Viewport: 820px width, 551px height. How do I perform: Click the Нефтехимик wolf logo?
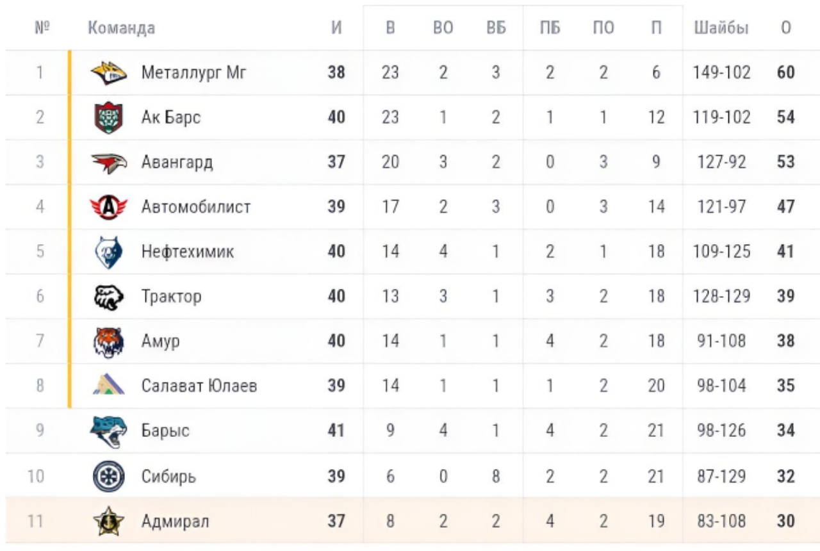click(x=108, y=252)
